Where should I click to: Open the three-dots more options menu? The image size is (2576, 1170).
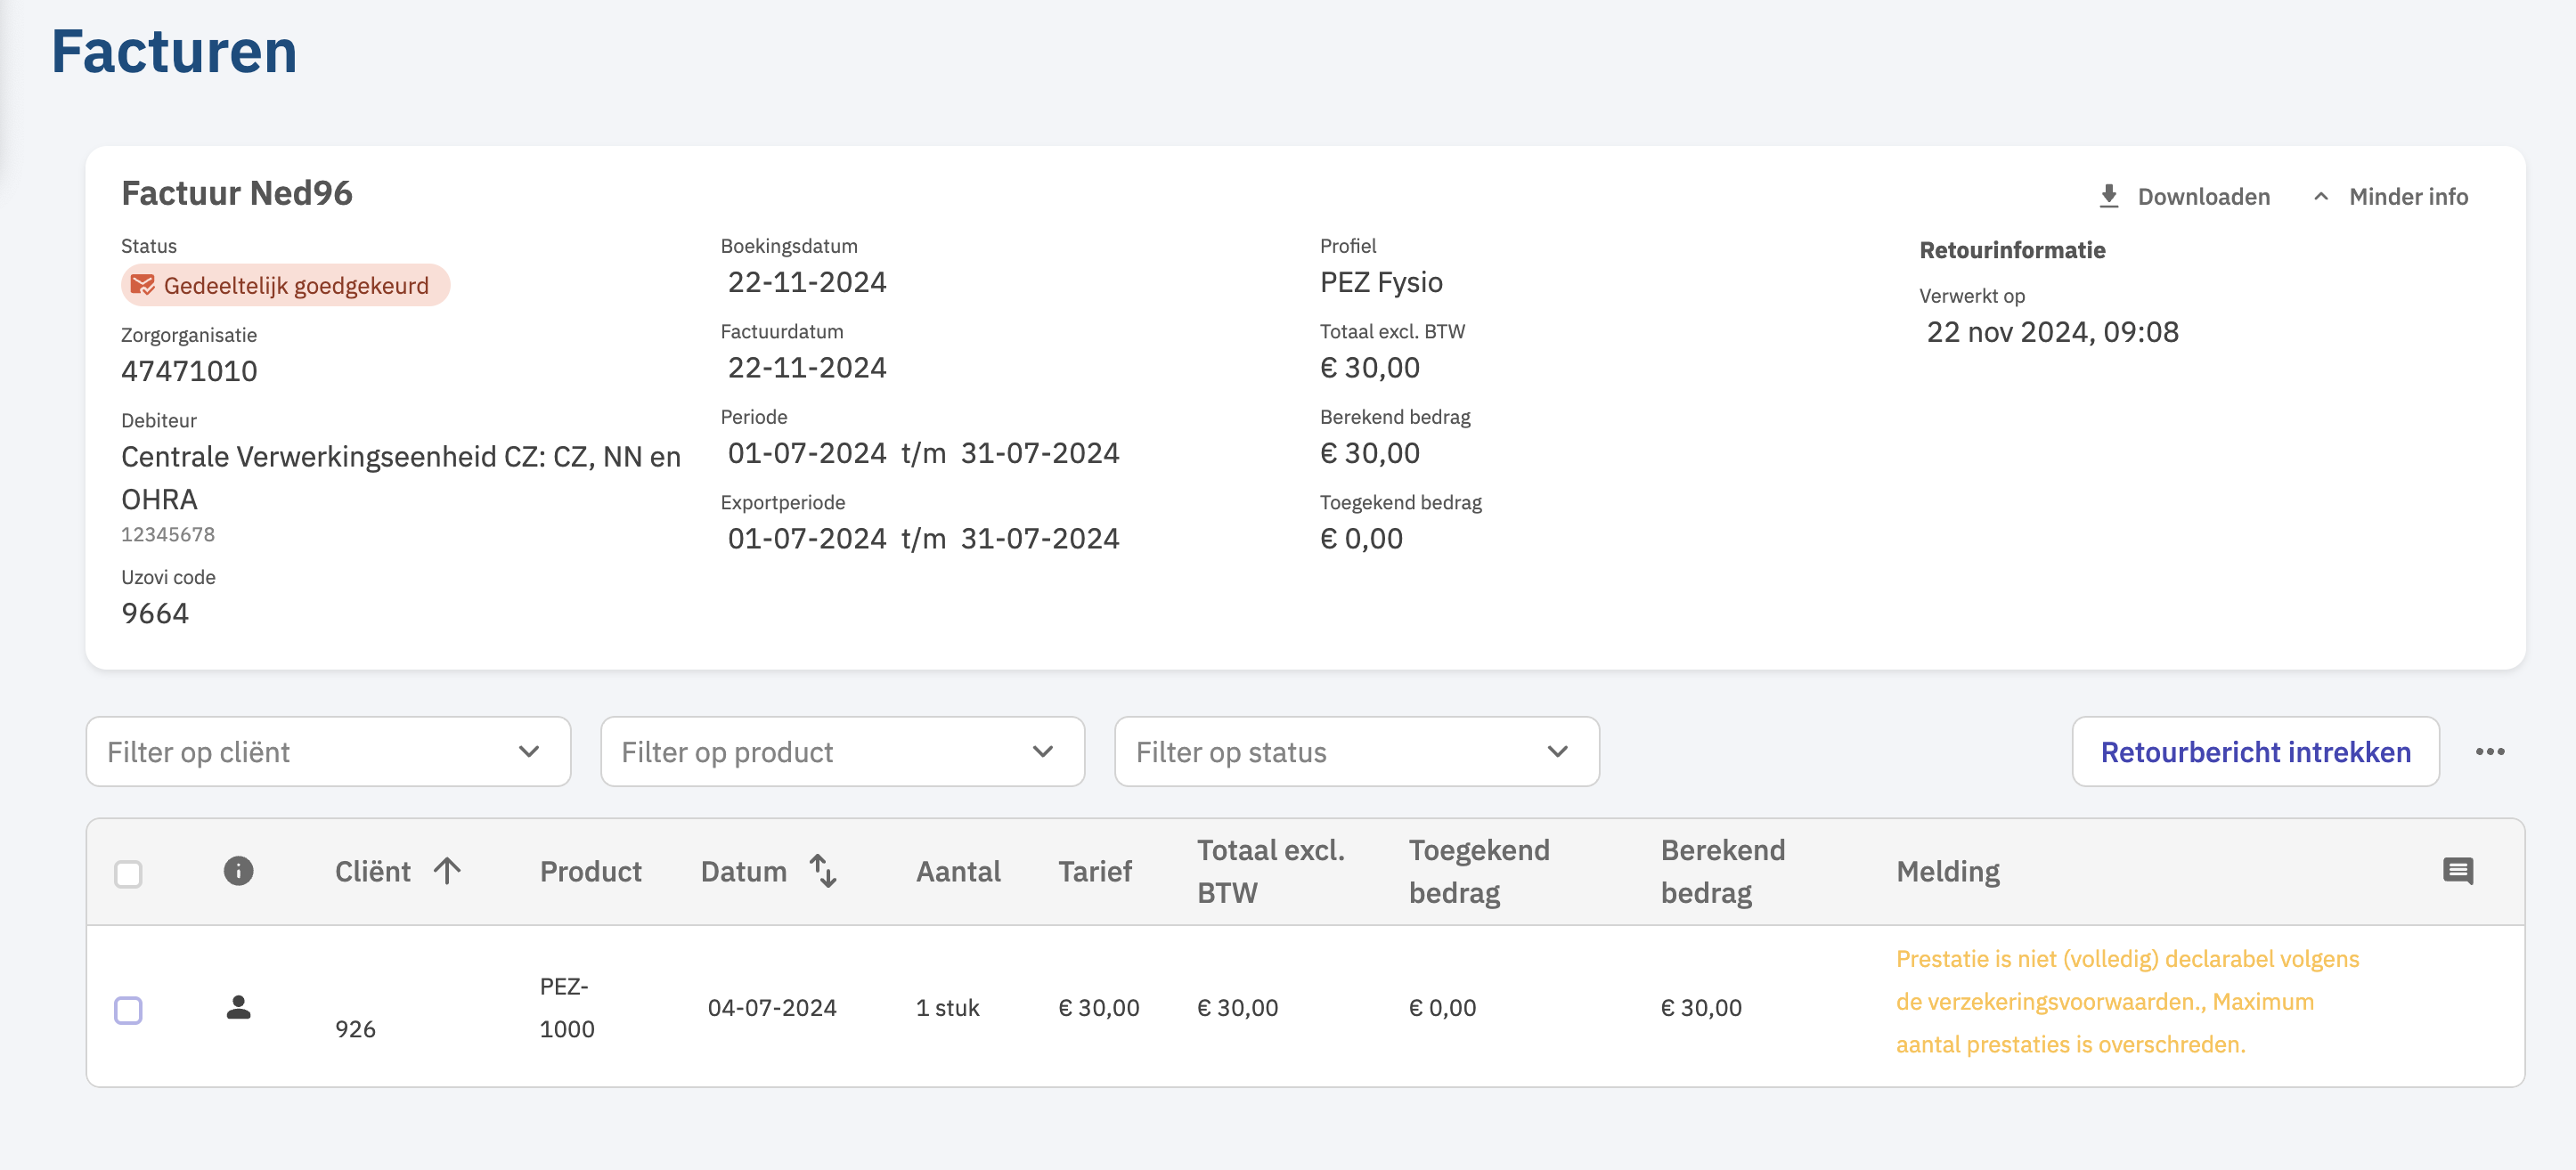[x=2490, y=752]
